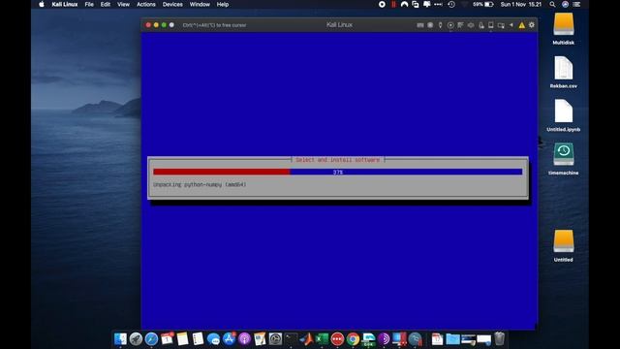The width and height of the screenshot is (620, 349).
Task: Click the battery 59% status indicator
Action: [x=482, y=4]
